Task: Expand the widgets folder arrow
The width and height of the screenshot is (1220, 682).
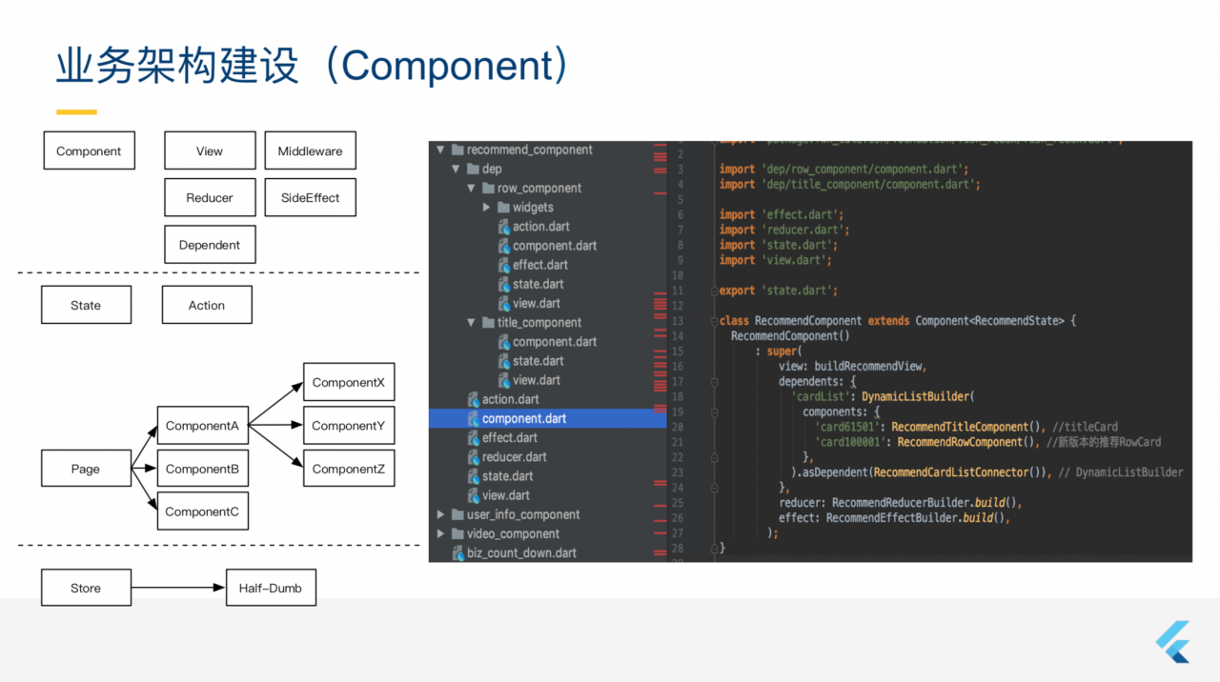Action: pyautogui.click(x=486, y=208)
